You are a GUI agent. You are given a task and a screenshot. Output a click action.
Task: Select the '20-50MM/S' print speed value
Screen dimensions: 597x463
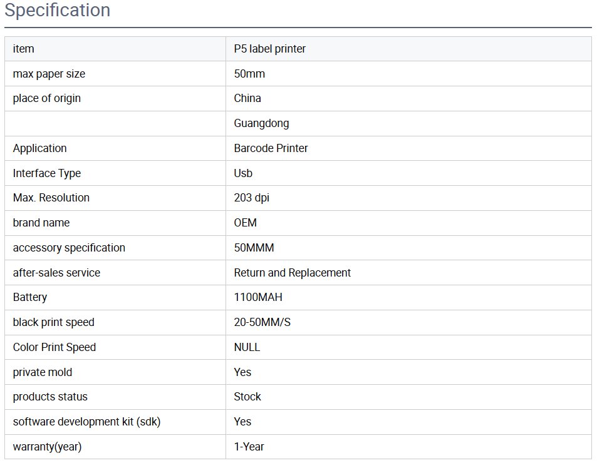262,322
